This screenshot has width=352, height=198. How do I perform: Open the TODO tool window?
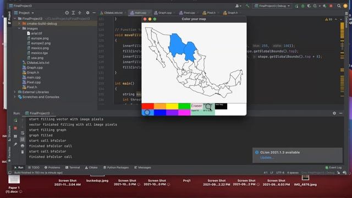point(34,167)
